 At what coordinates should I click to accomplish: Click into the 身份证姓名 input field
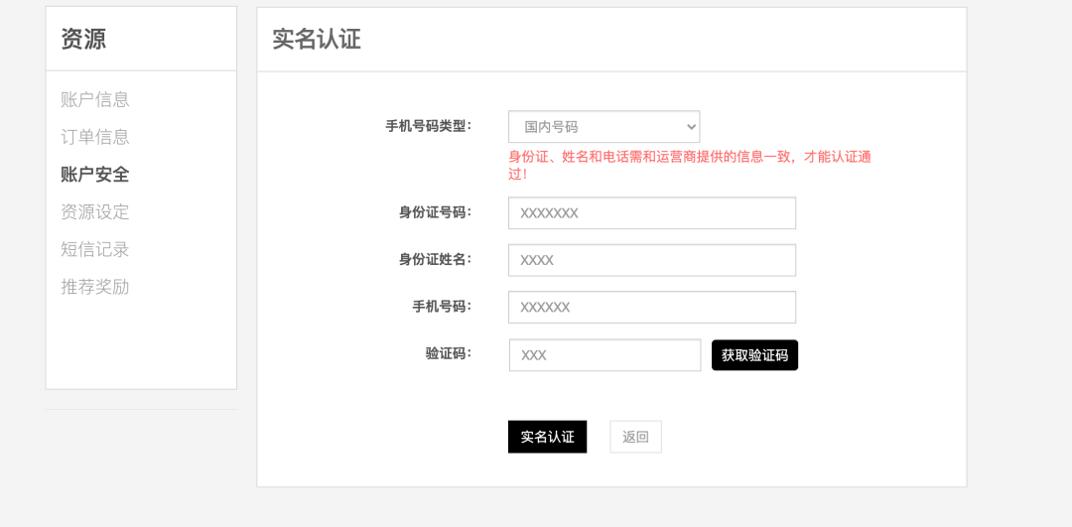[651, 260]
